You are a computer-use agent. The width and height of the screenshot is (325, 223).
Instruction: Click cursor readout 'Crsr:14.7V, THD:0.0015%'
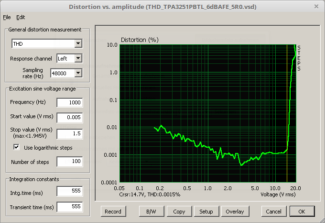point(150,194)
